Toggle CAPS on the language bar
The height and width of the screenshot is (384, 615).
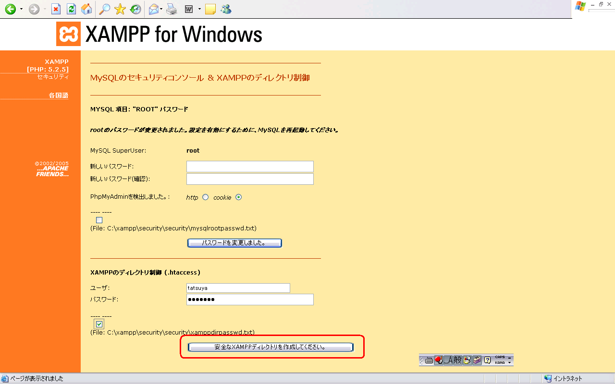click(x=500, y=357)
